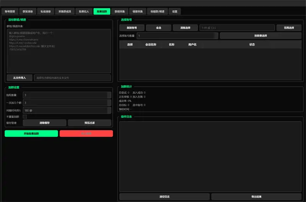This screenshot has height=202, width=306.
Task: Click the 间隔时间(秒) field showing 180 秒
Action: pyautogui.click(x=67, y=110)
